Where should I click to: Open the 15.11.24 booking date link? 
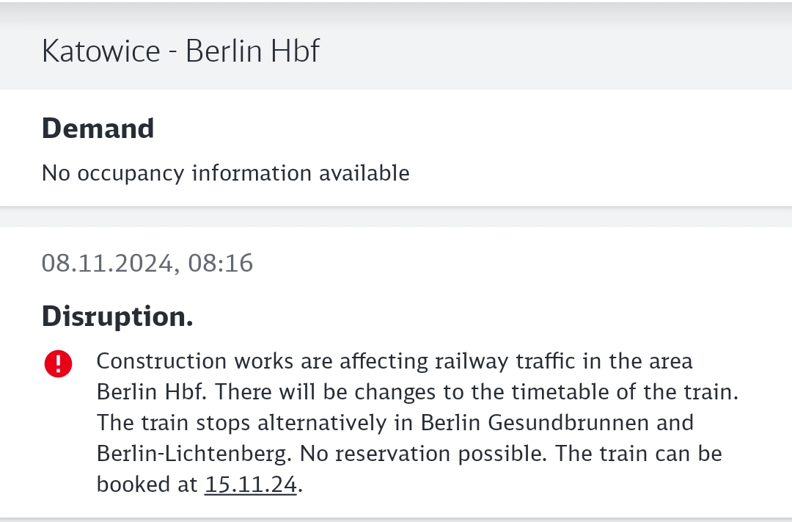(250, 485)
